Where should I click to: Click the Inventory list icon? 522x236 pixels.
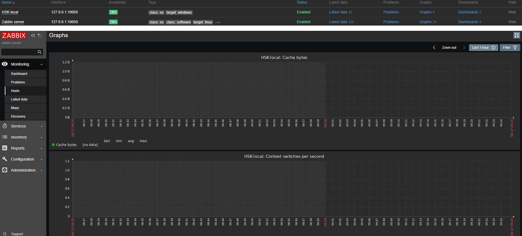point(5,137)
